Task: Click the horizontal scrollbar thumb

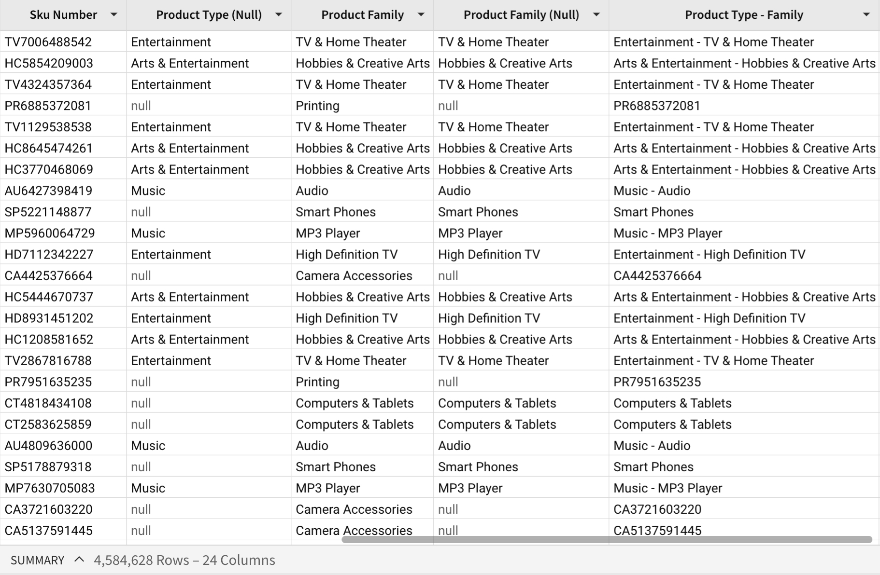Action: (x=606, y=539)
